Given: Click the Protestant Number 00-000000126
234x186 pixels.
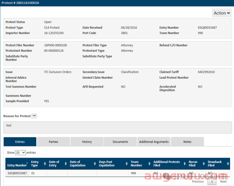Looking at the screenshot, I should pyautogui.click(x=54, y=51).
